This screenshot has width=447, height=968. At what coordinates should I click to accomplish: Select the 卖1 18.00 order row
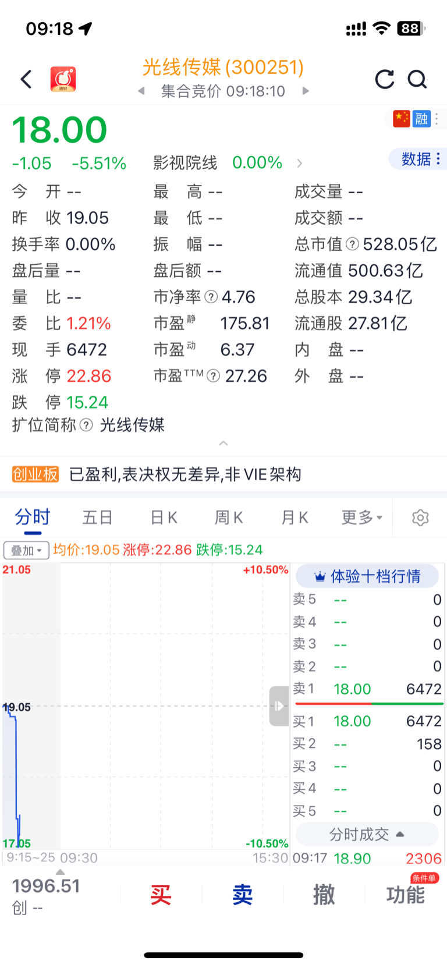pos(367,689)
